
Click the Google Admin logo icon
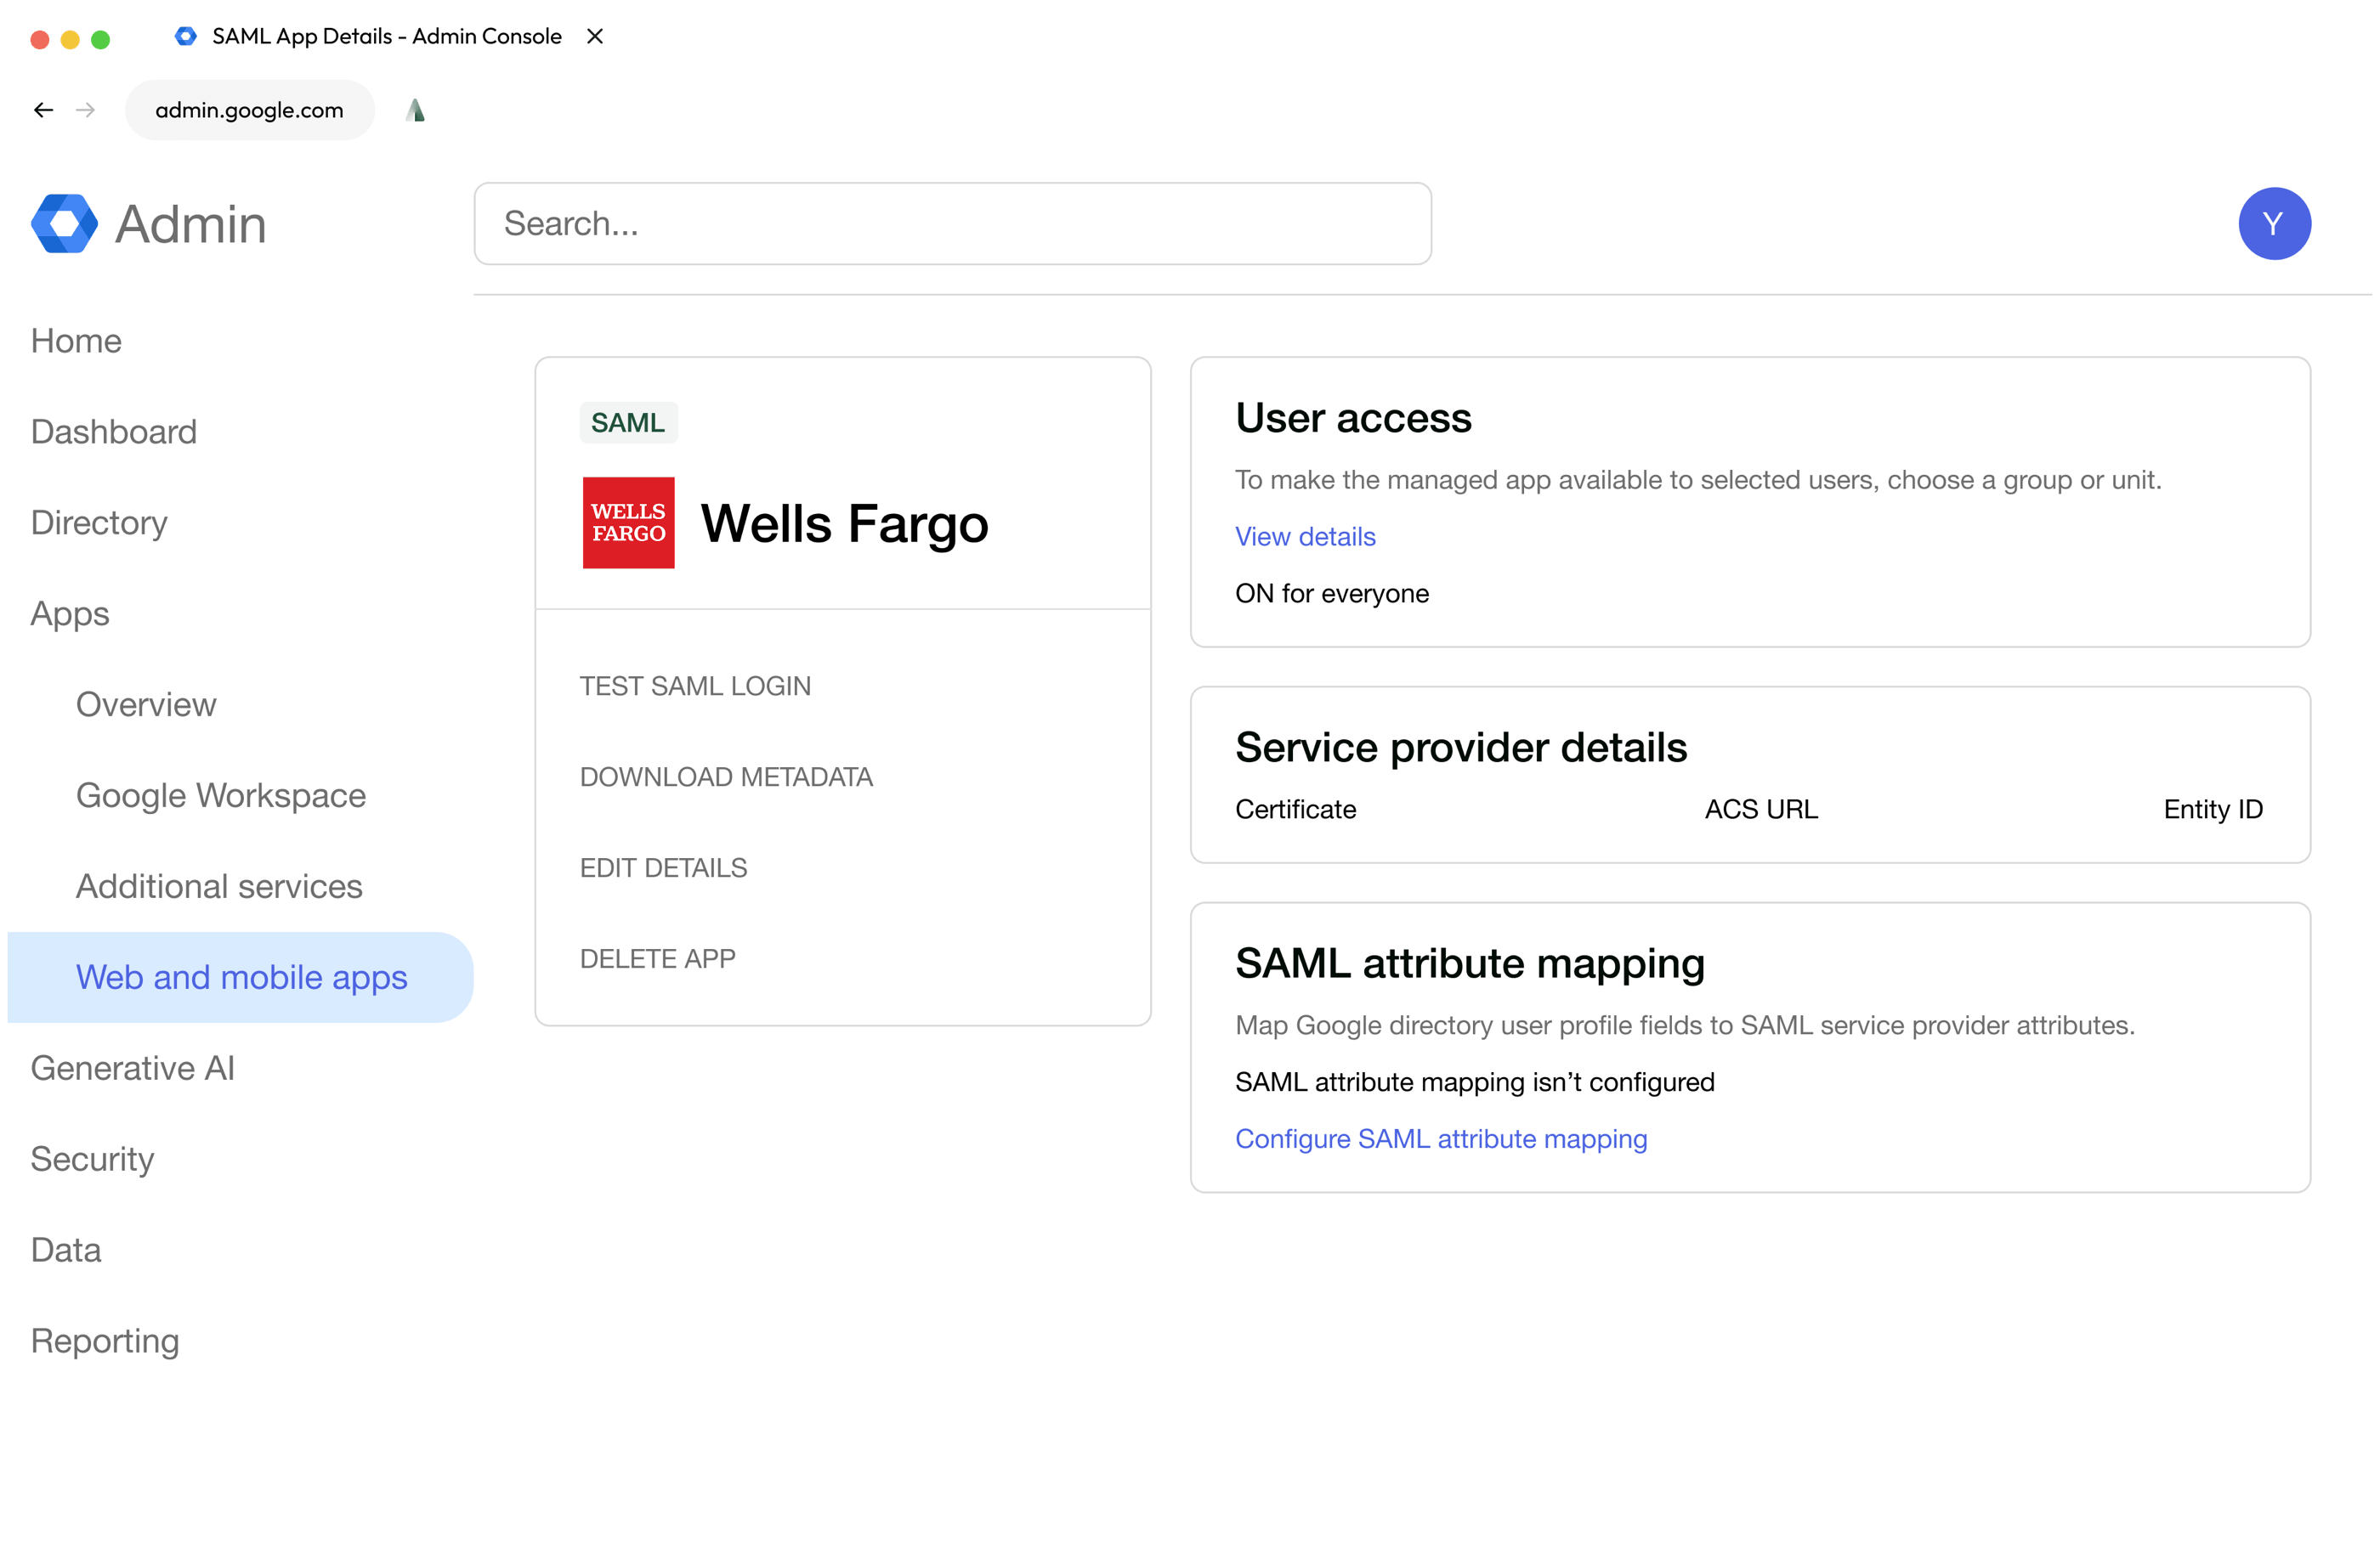pyautogui.click(x=64, y=223)
